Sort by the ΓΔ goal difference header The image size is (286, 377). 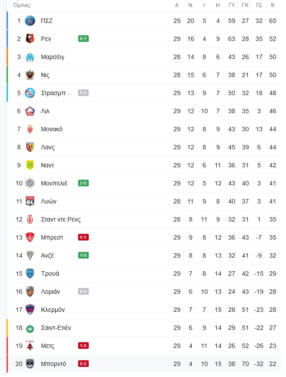[x=259, y=5]
